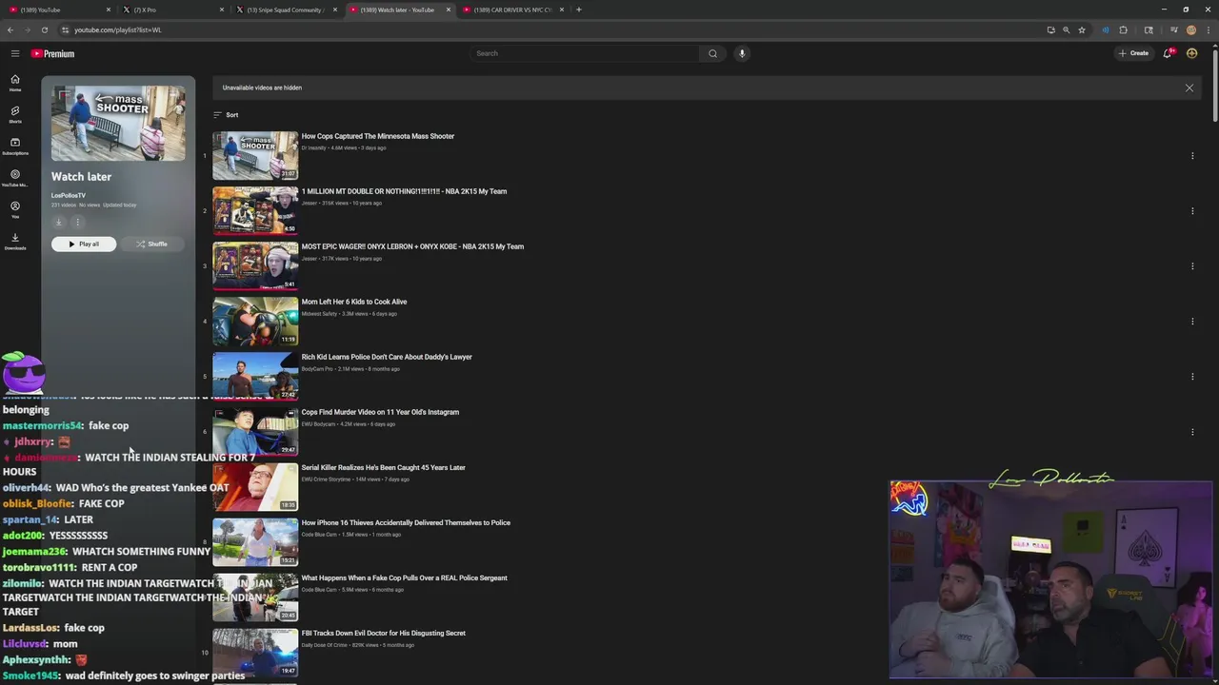Open YouTube Music from the sidebar
Viewport: 1219px width, 685px height.
pyautogui.click(x=15, y=178)
